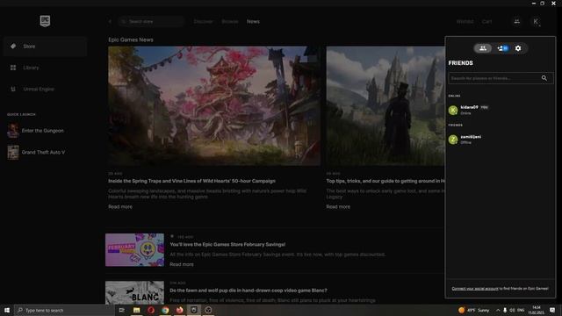Viewport: 562px width, 316px height.
Task: Click the Sunny weather widget in the taskbar
Action: (473, 310)
